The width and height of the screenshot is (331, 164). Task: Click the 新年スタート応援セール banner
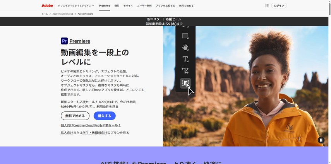(x=164, y=22)
